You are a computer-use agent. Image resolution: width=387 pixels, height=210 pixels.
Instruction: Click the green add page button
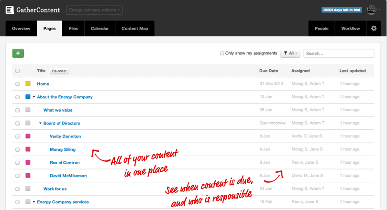click(x=18, y=53)
